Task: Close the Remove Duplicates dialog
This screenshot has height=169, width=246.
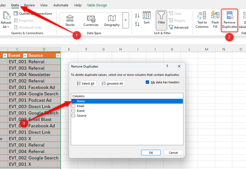Action: click(179, 66)
